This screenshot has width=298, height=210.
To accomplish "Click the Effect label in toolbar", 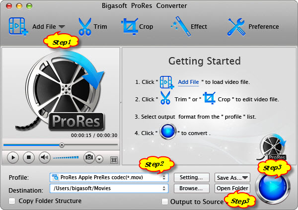I will coord(199,27).
